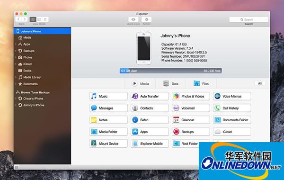
Task: Open Call History
Action: coord(232,108)
